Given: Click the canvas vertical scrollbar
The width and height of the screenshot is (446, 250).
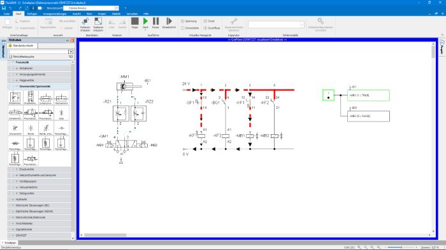Looking at the screenshot, I should [x=433, y=138].
